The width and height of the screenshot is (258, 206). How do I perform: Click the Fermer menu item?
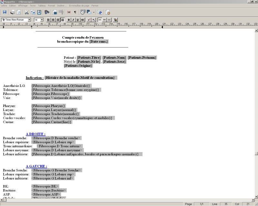[95, 5]
